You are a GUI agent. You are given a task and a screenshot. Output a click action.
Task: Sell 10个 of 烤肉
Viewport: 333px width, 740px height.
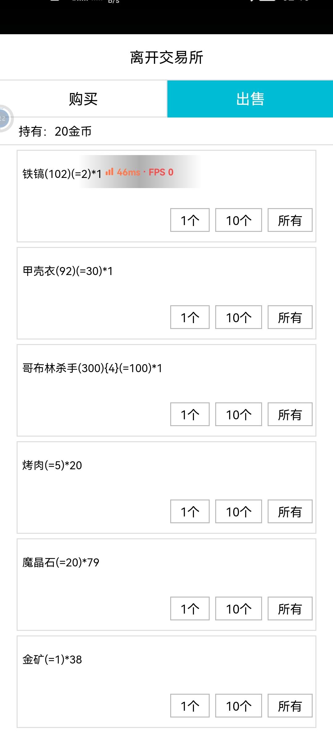(238, 512)
